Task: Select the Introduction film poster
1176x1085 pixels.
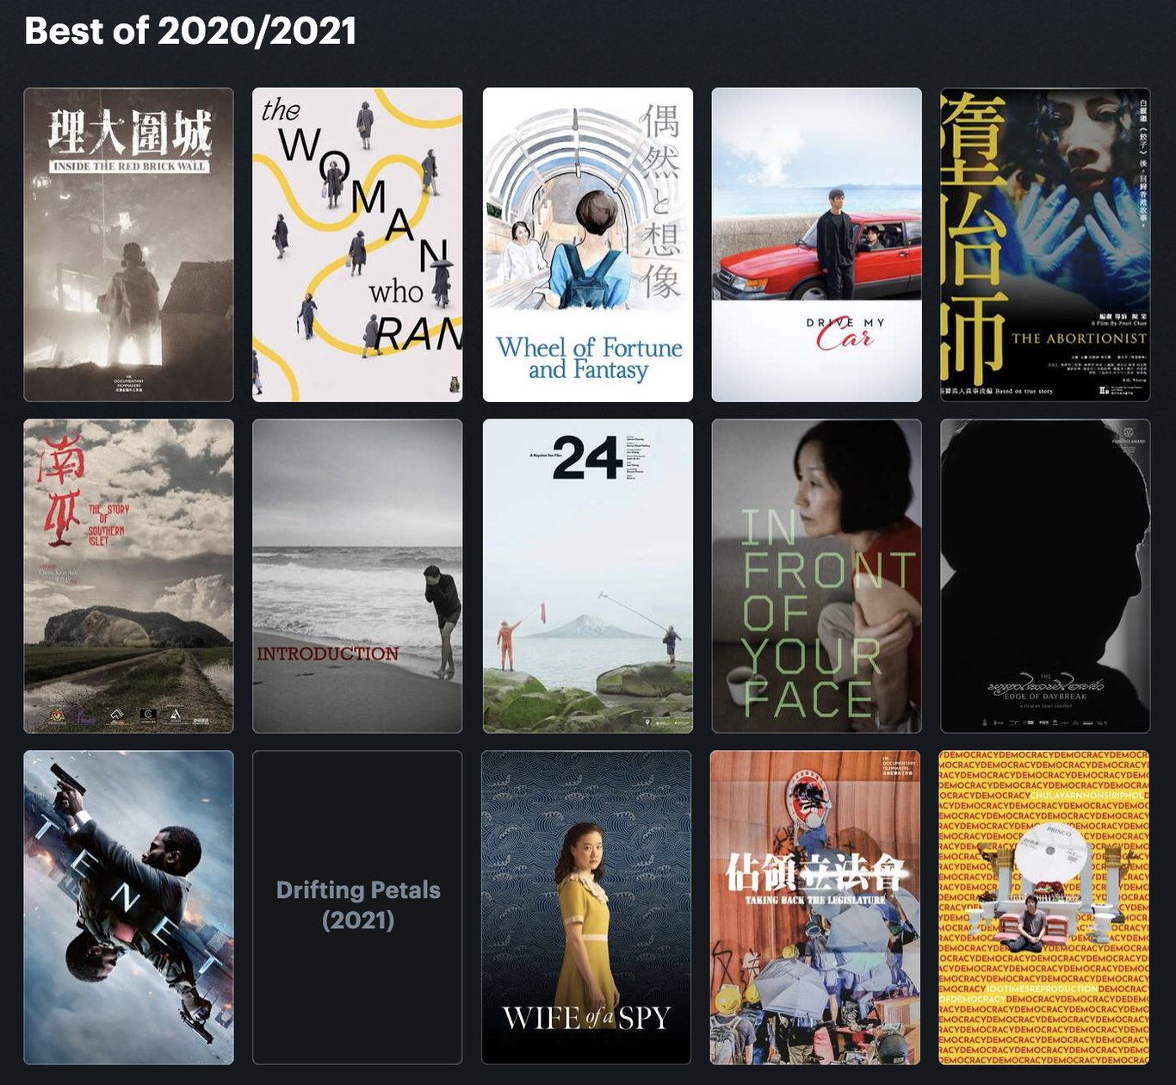Action: point(357,576)
